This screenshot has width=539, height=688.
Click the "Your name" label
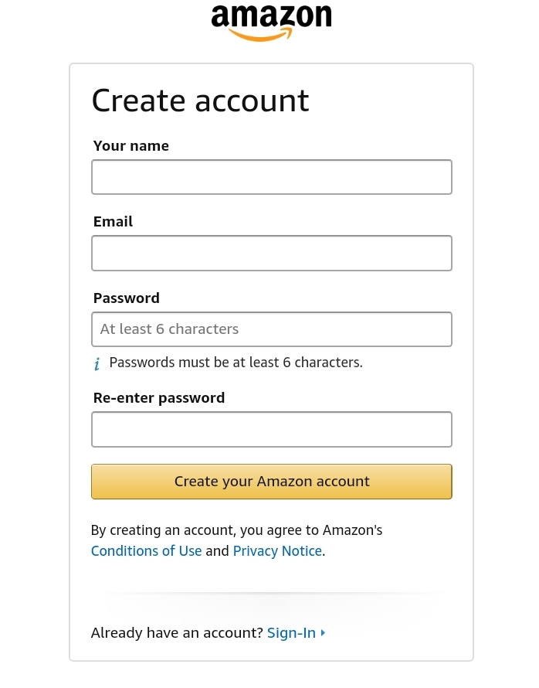click(131, 146)
